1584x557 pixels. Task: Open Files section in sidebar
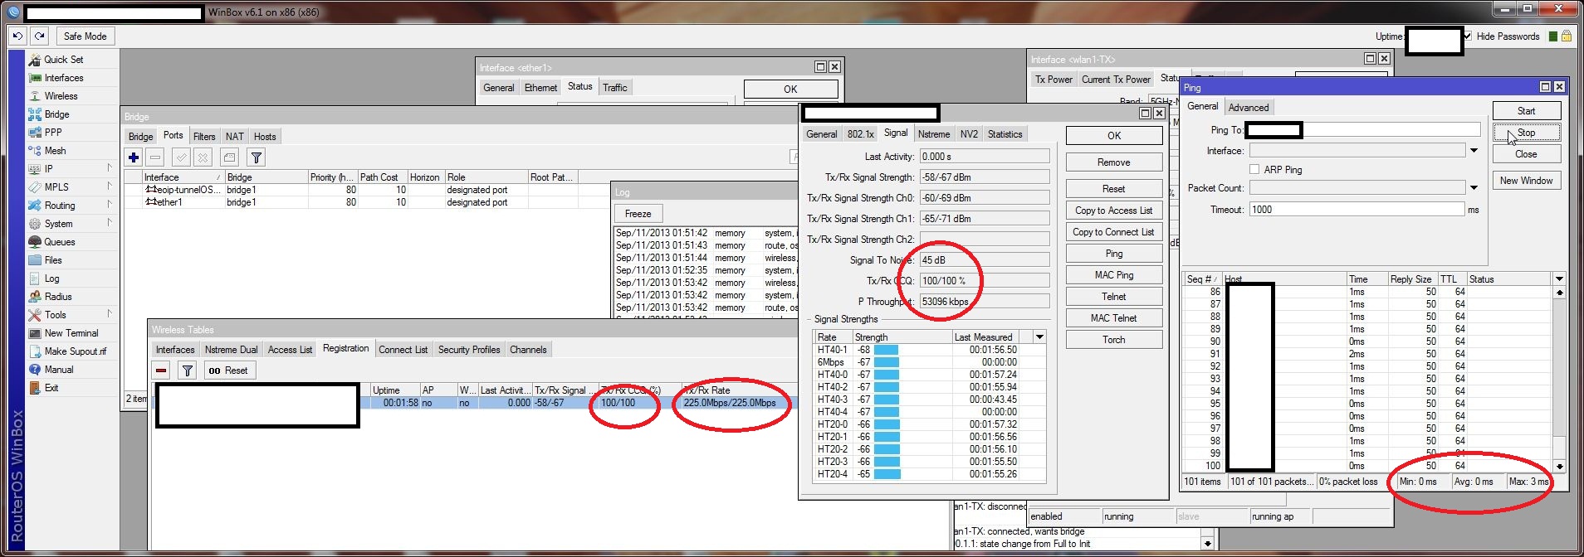(52, 260)
